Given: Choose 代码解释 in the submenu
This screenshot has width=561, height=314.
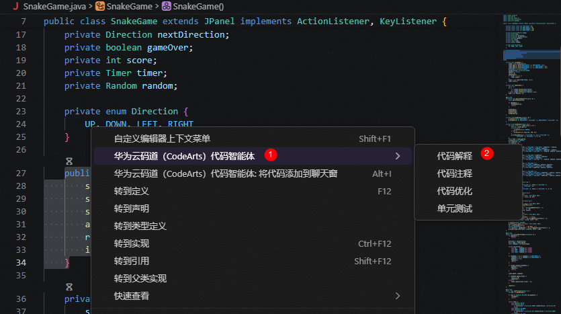Looking at the screenshot, I should (468, 156).
